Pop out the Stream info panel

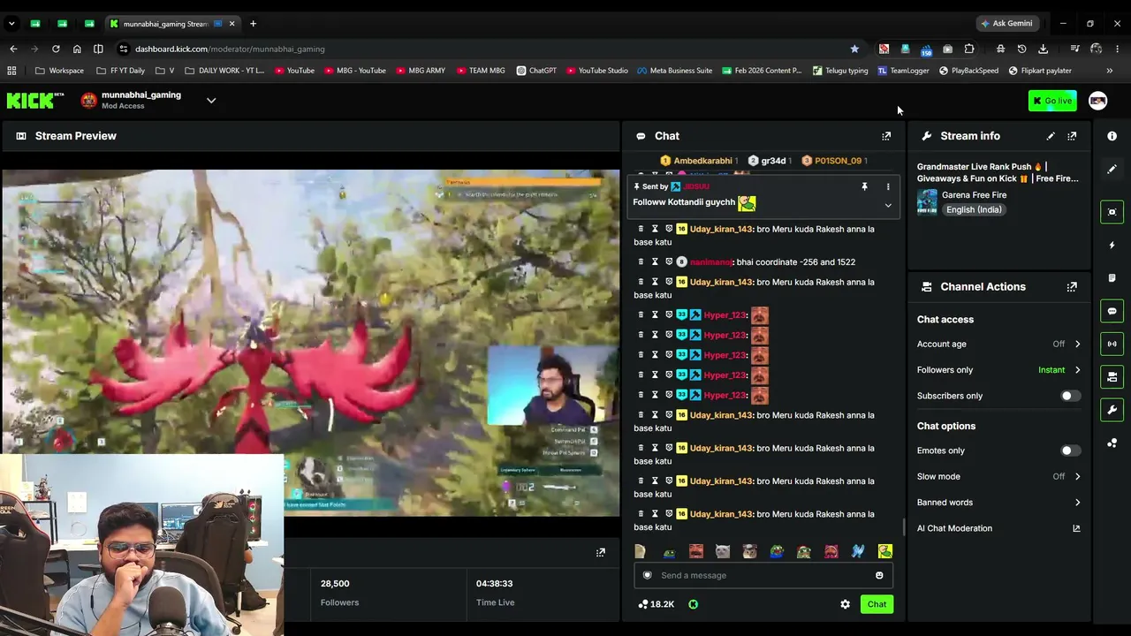coord(1072,136)
